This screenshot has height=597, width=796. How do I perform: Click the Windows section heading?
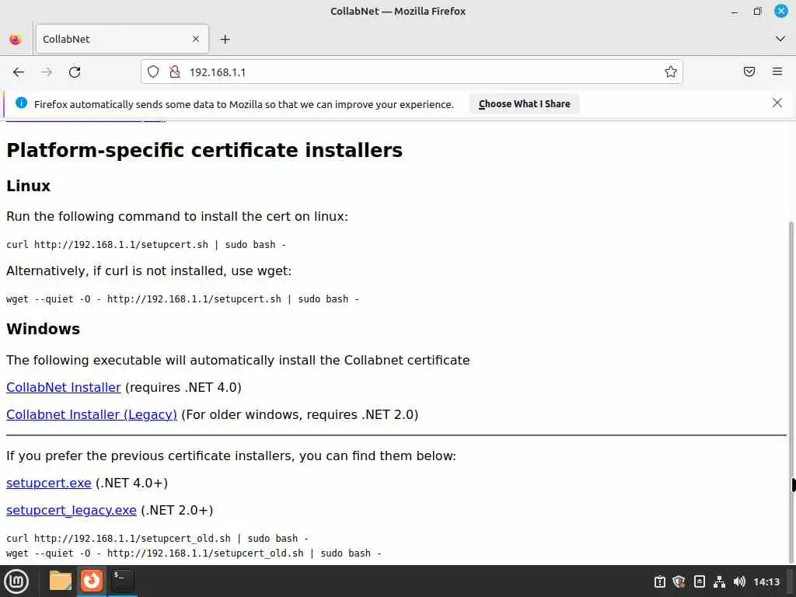[44, 329]
